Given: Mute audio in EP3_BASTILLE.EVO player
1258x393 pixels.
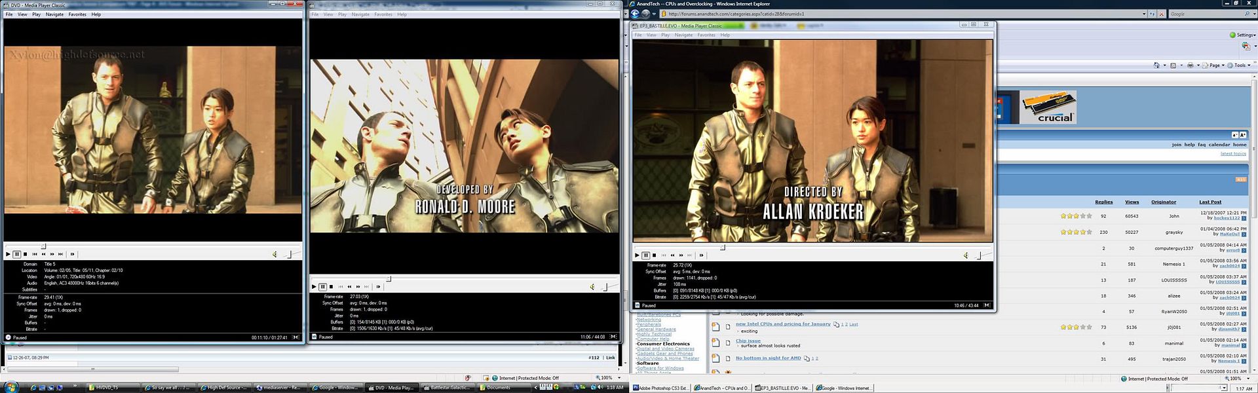Looking at the screenshot, I should 966,255.
